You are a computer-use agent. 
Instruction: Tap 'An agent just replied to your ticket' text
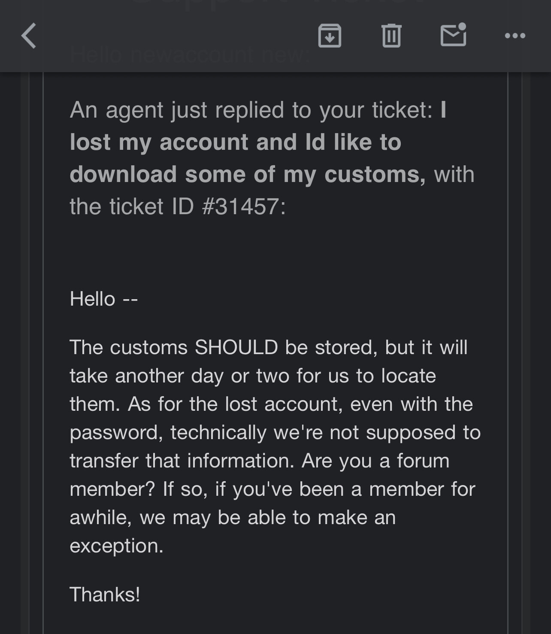(251, 110)
